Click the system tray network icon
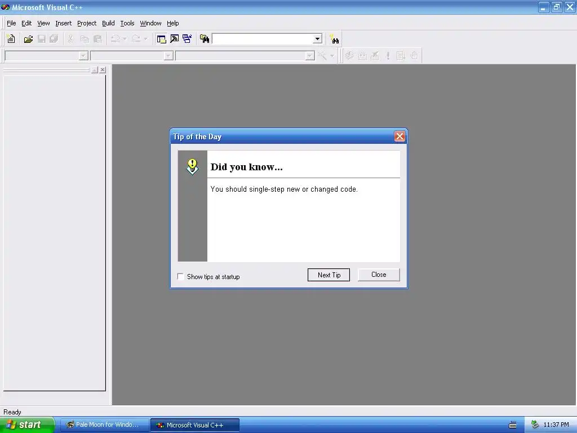This screenshot has height=433, width=577. pyautogui.click(x=535, y=425)
